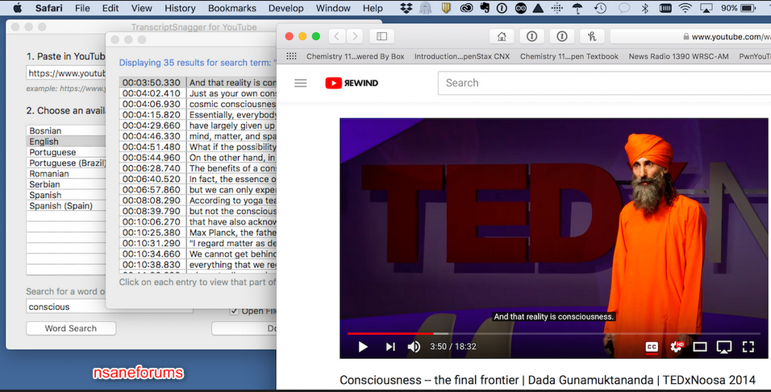Open the Apple menu
Screen dimensions: 771x392
(x=17, y=8)
